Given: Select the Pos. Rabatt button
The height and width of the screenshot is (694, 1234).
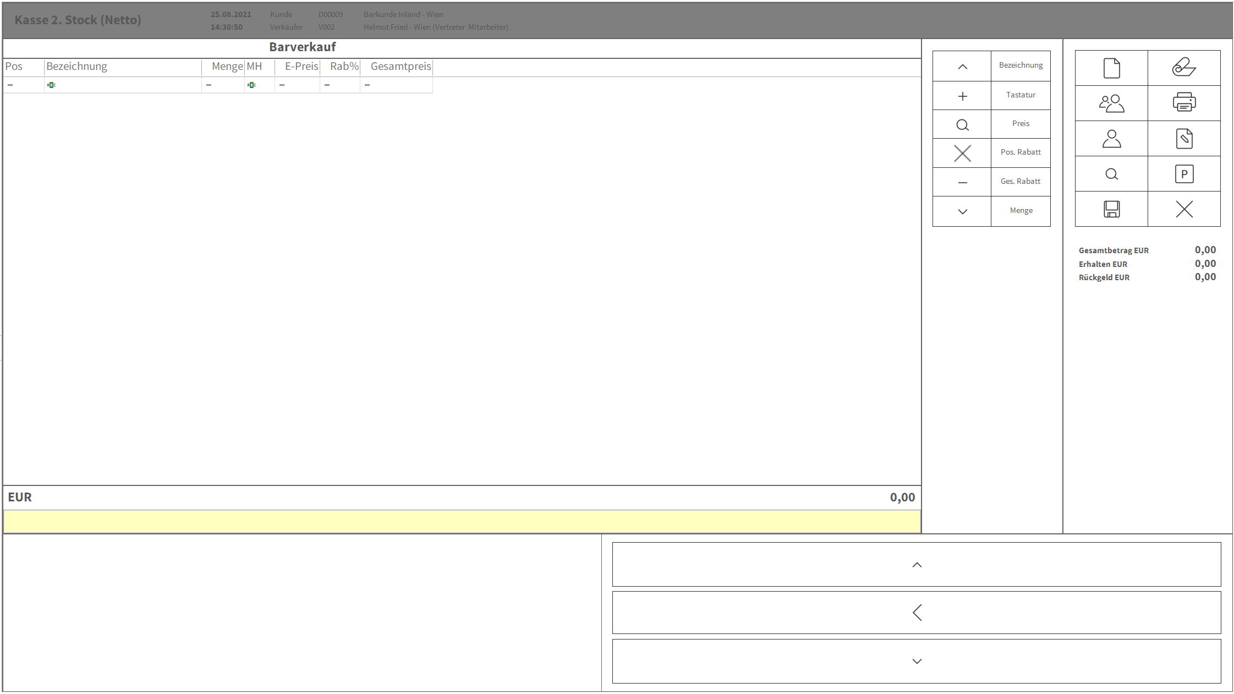Looking at the screenshot, I should pos(1021,152).
